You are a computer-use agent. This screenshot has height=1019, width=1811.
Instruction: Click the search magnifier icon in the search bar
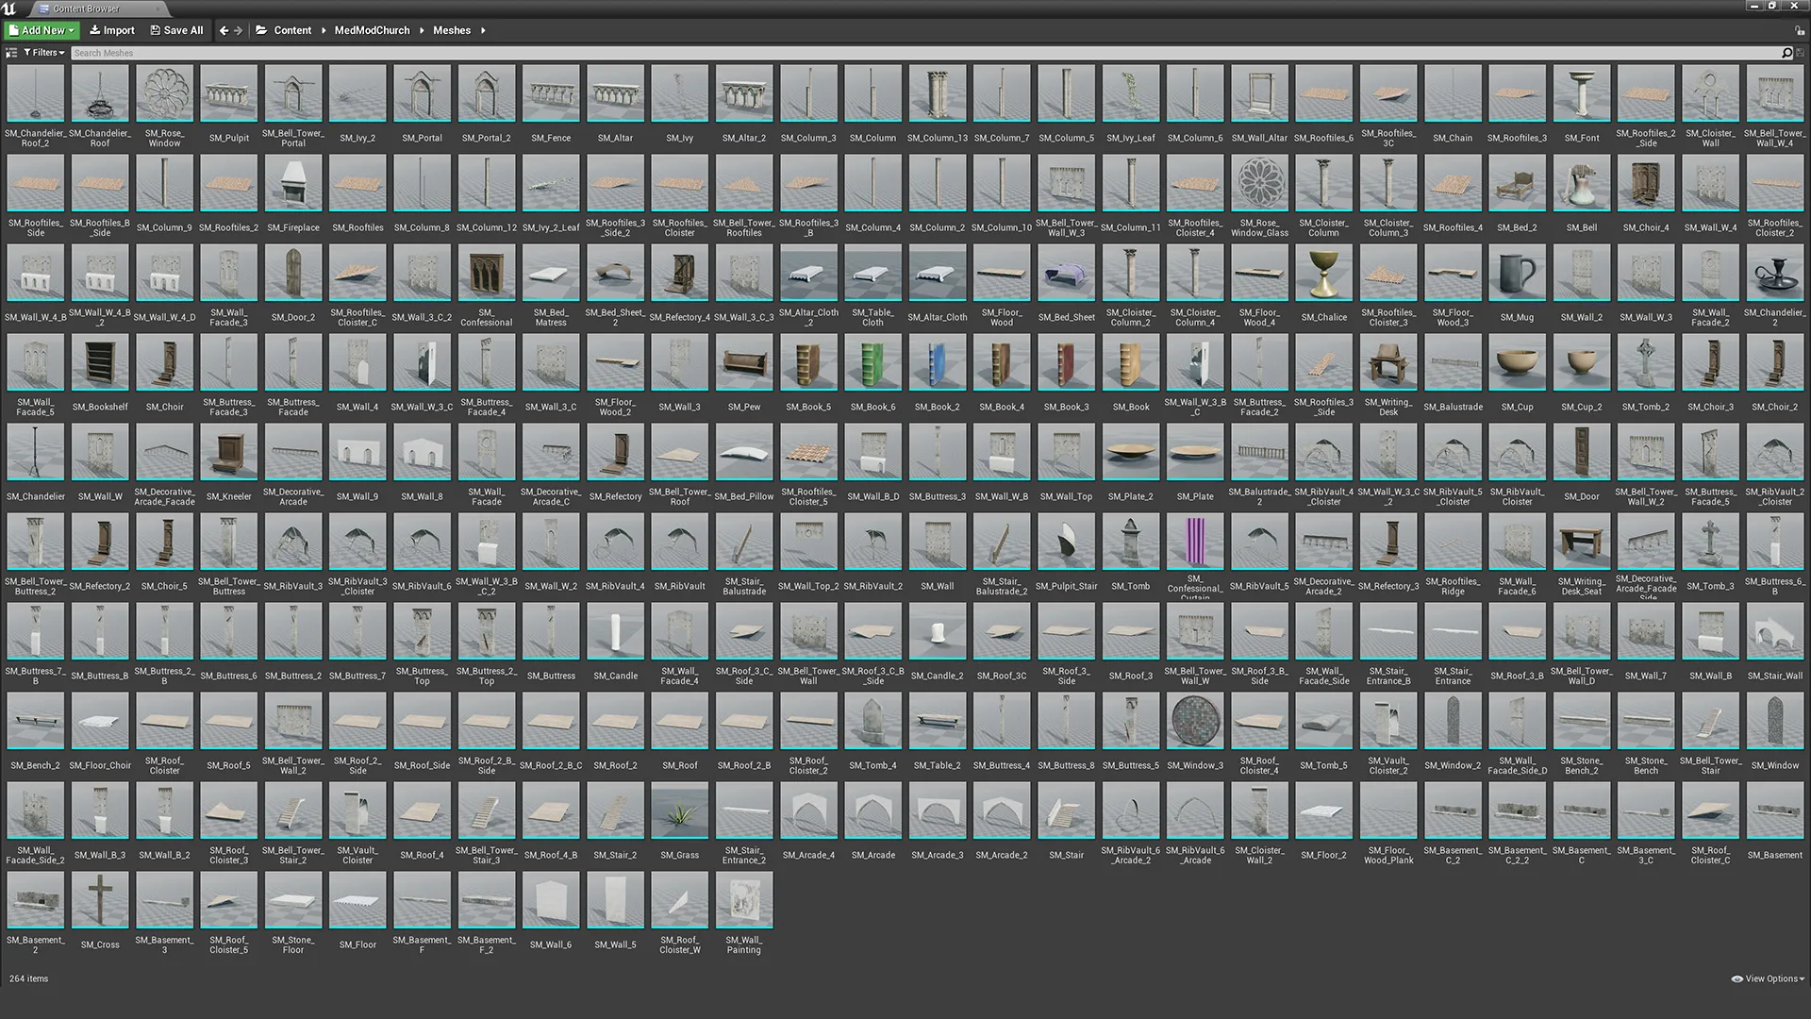click(x=1787, y=52)
